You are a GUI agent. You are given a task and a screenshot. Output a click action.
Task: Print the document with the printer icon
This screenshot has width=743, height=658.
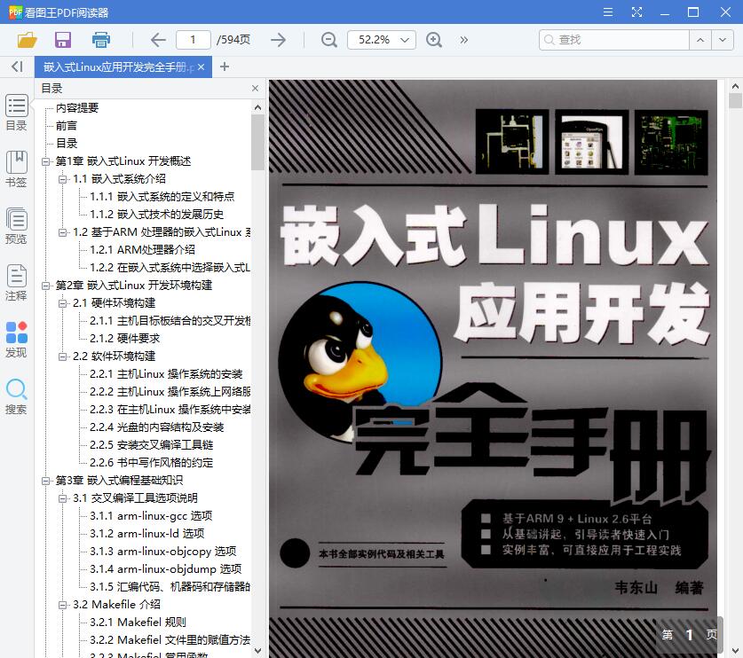coord(101,40)
